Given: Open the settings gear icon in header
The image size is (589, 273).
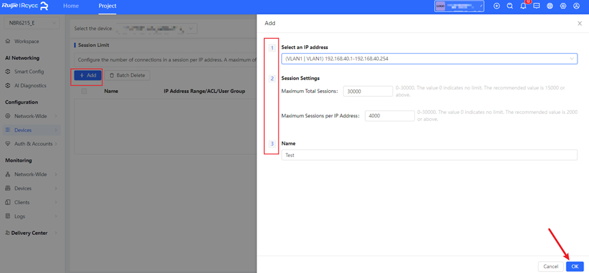Looking at the screenshot, I should click(x=563, y=6).
